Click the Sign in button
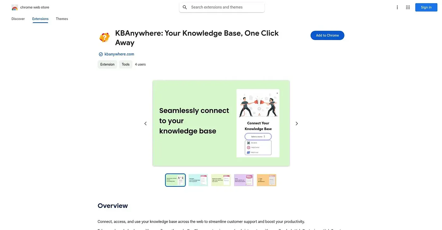Image resolution: width=442 pixels, height=230 pixels. point(426,7)
